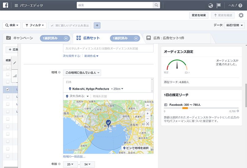The height and width of the screenshot is (168, 247).
Task: Click the location pin beside Kobe-shi
Action: tap(70, 89)
